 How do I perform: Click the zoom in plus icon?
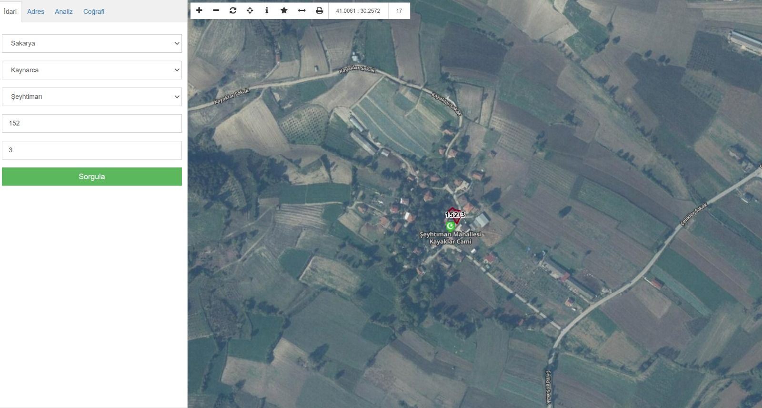pyautogui.click(x=199, y=10)
